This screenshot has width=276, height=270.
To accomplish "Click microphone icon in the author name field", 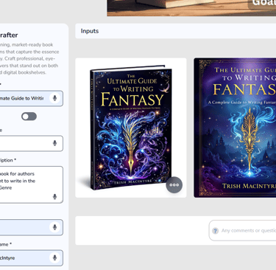I will [x=54, y=257].
